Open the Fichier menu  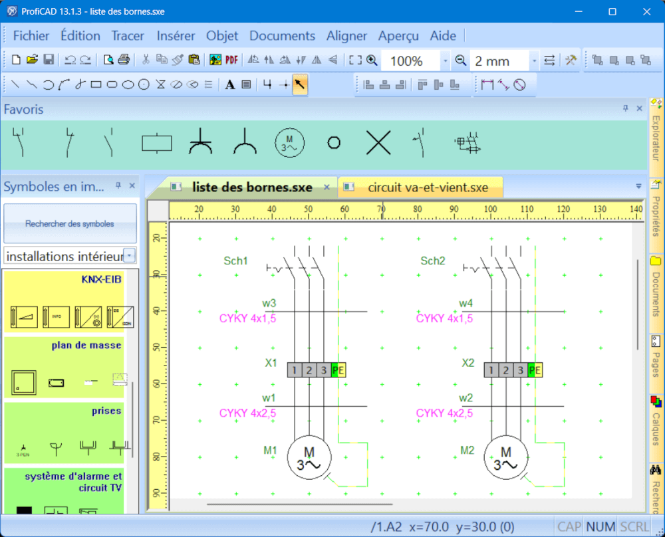point(31,36)
